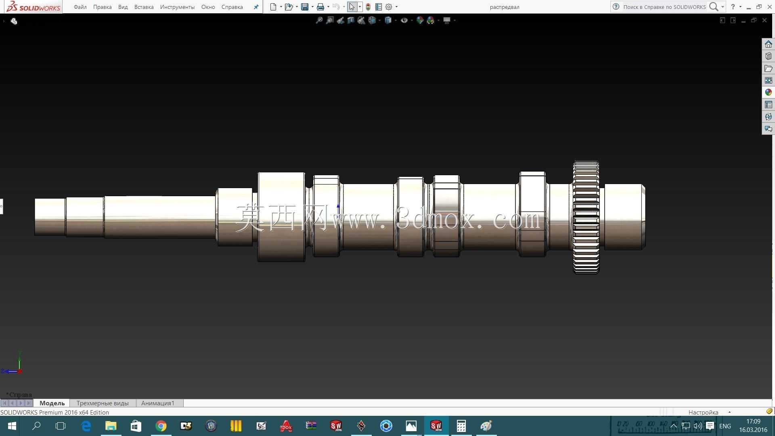This screenshot has width=775, height=436.
Task: Switch to the Трехмерные виды tab
Action: (x=103, y=403)
